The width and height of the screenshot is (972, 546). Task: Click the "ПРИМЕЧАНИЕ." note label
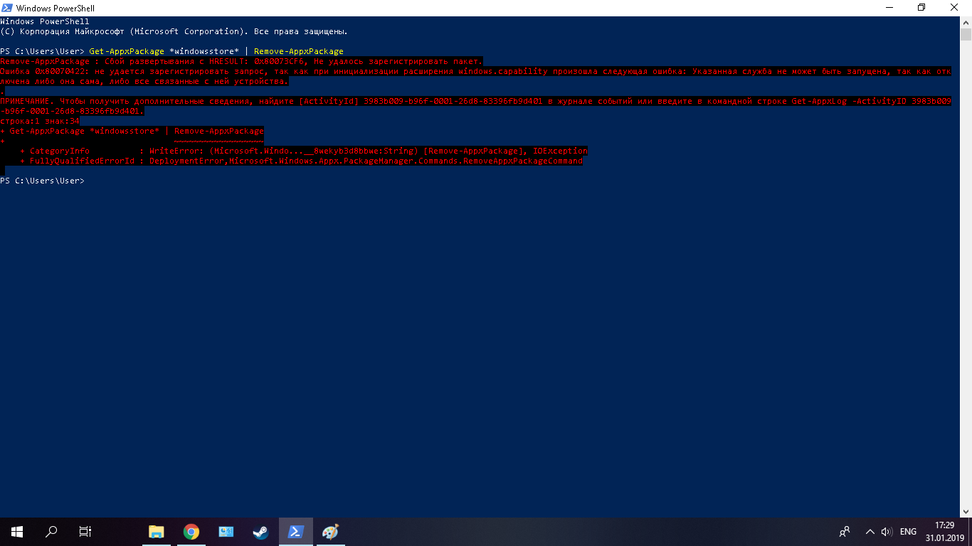[x=27, y=101]
